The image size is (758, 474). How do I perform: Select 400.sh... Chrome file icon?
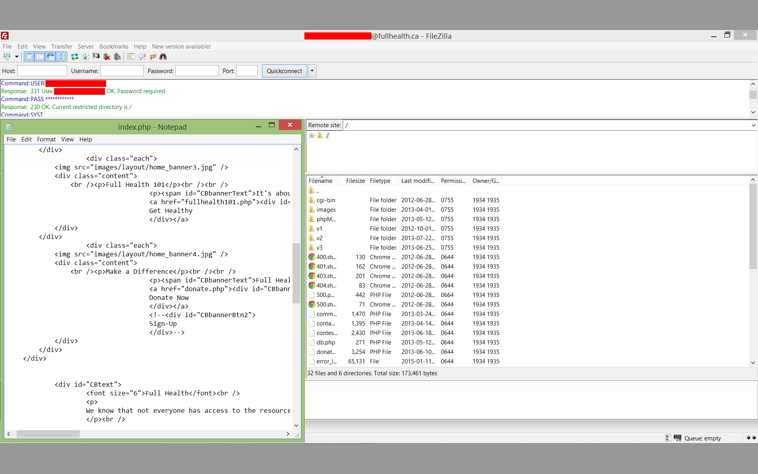[x=311, y=257]
